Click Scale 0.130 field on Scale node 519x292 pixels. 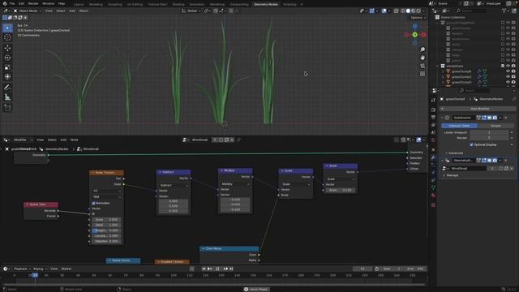(x=341, y=190)
